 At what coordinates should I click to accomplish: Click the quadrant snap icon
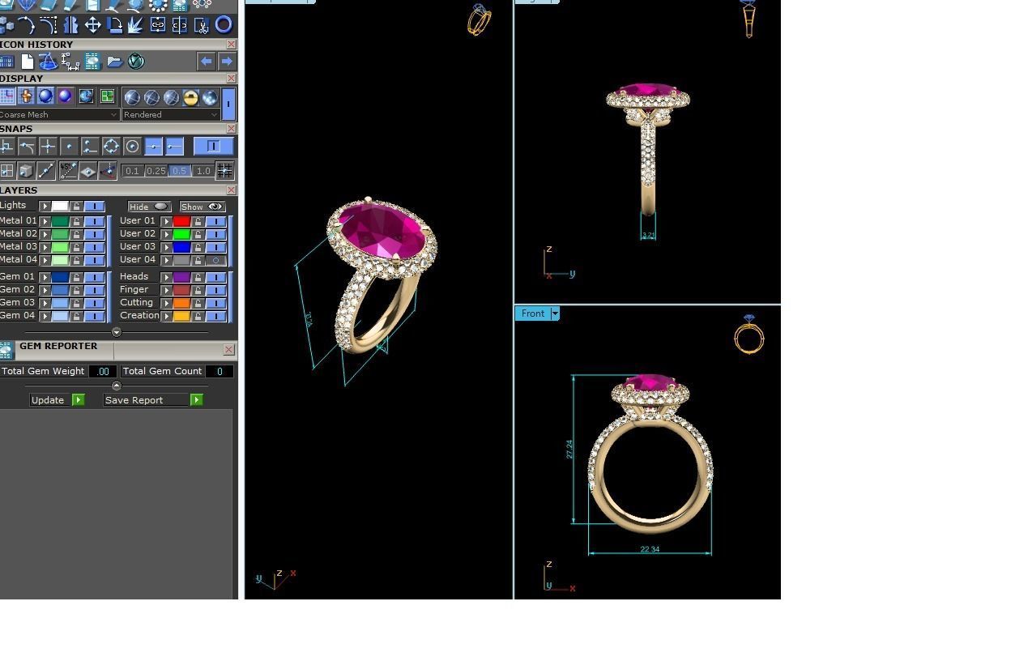pyautogui.click(x=111, y=146)
